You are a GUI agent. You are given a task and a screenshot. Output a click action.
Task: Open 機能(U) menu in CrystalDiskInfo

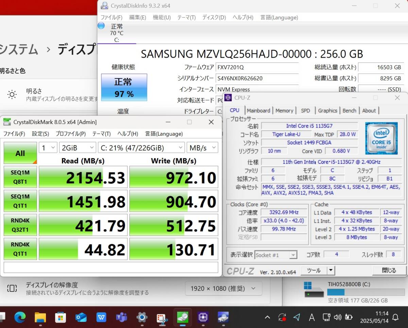pos(161,17)
